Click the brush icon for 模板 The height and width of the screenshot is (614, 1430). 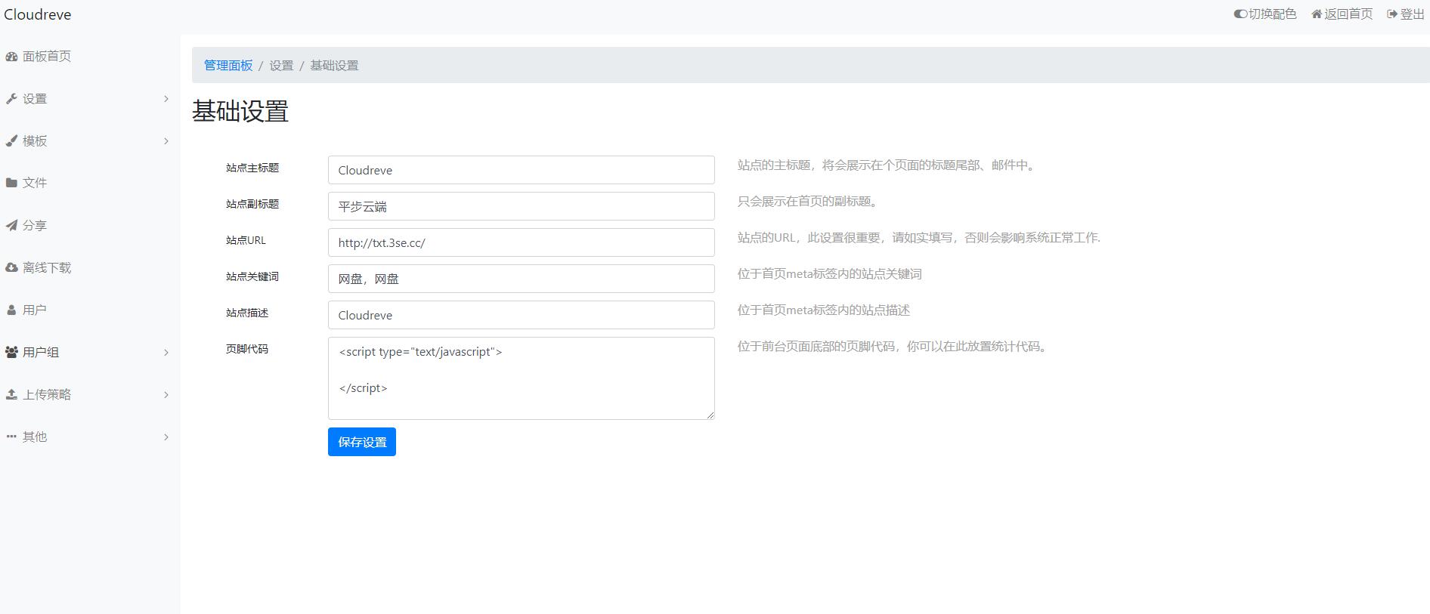(11, 141)
